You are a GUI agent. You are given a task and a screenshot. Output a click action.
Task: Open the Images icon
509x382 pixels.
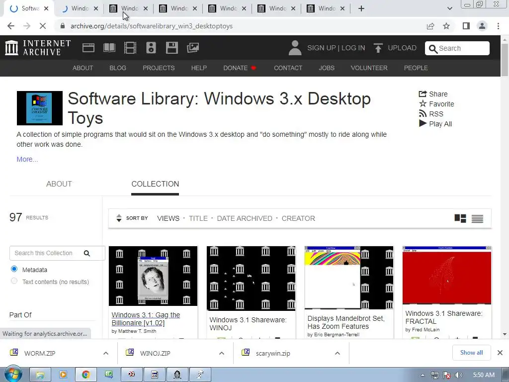click(193, 48)
